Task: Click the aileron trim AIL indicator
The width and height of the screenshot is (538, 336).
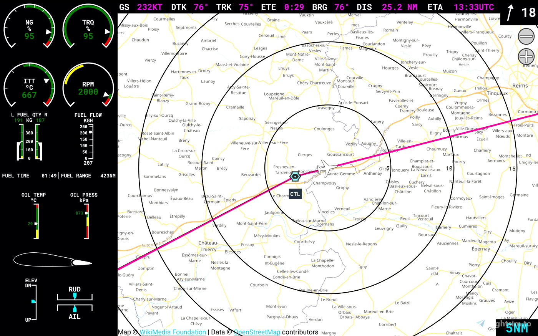Action: pyautogui.click(x=75, y=312)
